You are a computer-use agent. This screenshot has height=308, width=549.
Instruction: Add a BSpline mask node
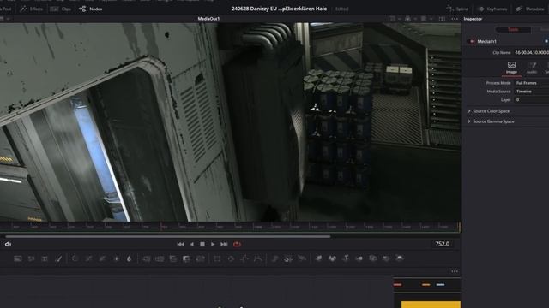[x=257, y=258]
